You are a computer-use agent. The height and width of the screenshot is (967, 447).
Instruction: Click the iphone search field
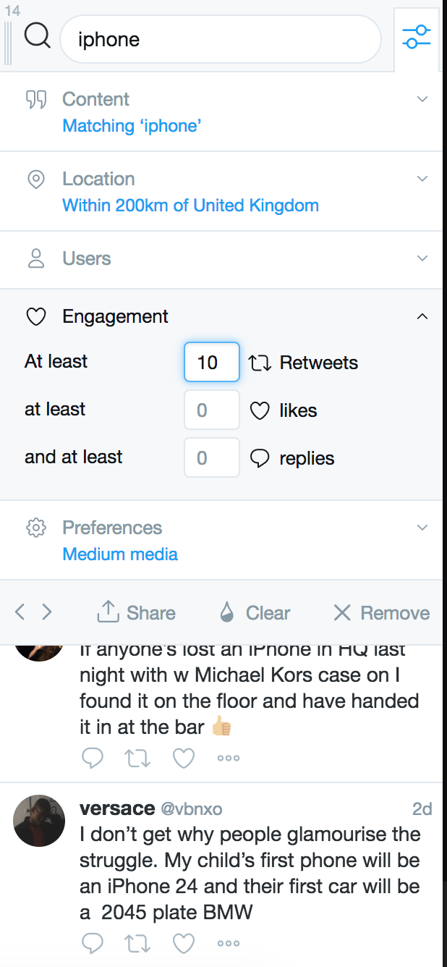(221, 39)
